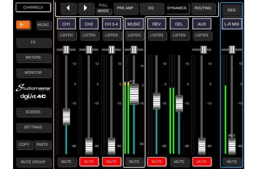Screen dimensions: 258x169
Task: Click the -80.0 master fader value
Action: click(231, 136)
